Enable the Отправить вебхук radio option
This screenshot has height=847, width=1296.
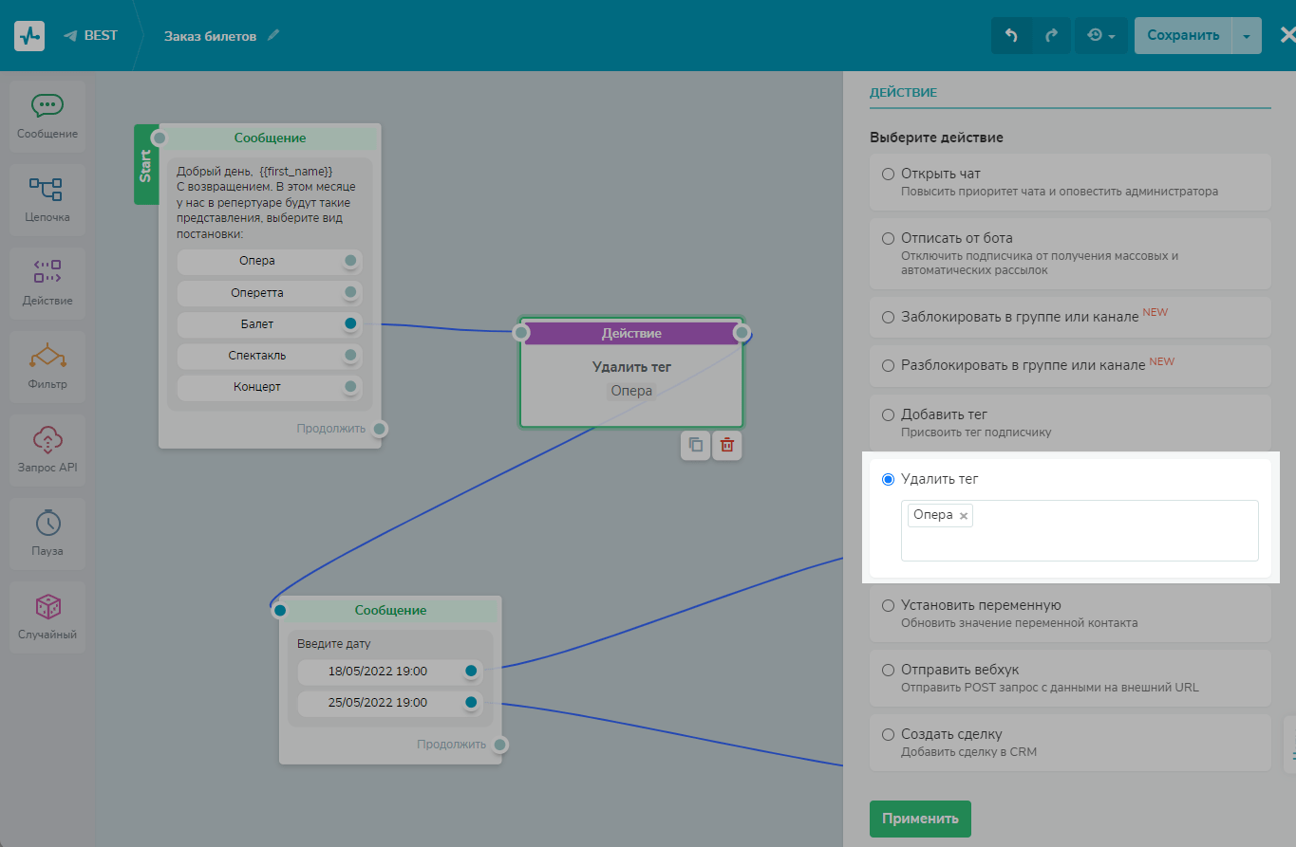pyautogui.click(x=889, y=670)
